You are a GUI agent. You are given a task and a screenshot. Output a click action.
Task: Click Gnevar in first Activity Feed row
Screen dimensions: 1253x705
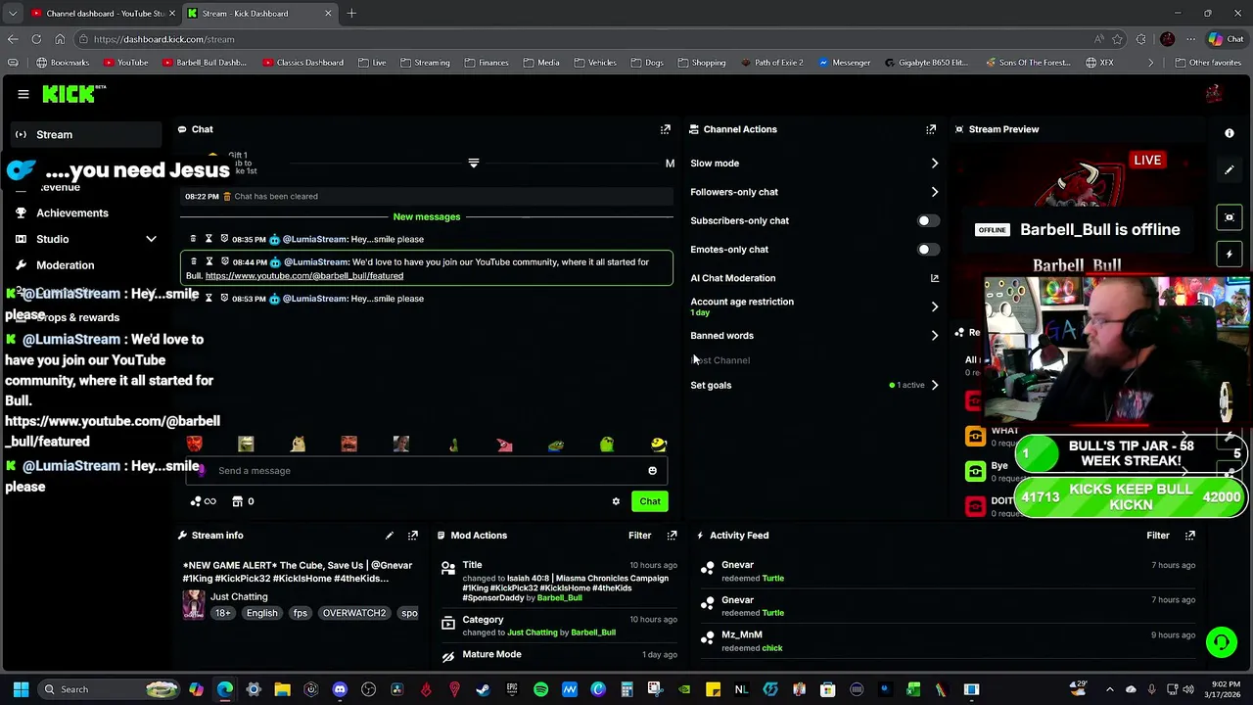(737, 565)
